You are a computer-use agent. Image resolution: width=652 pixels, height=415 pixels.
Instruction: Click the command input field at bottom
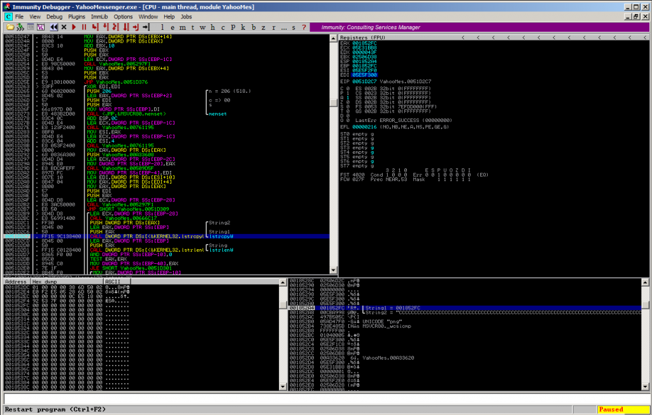[326, 398]
